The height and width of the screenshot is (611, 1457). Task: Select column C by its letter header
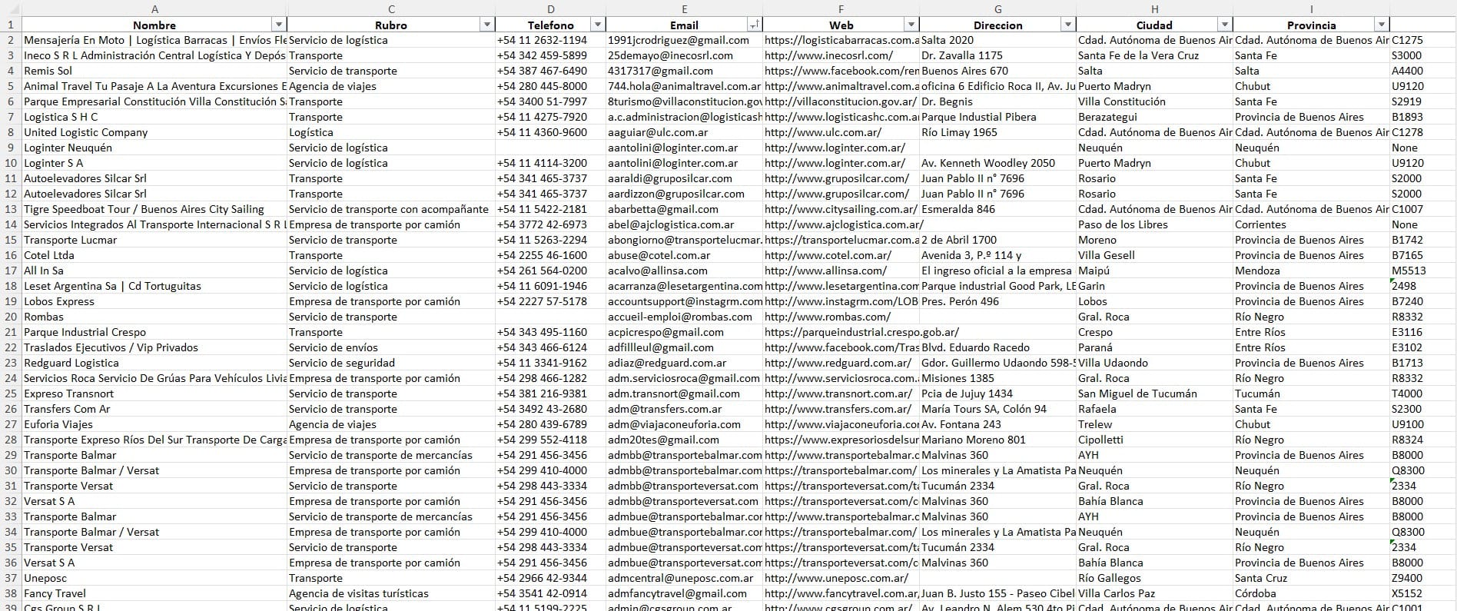(x=391, y=8)
